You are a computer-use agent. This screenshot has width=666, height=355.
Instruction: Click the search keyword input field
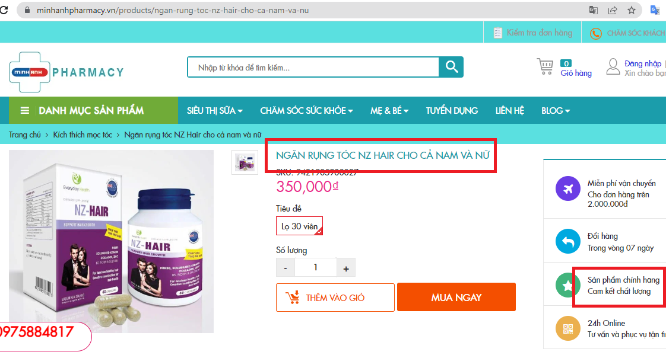[313, 67]
